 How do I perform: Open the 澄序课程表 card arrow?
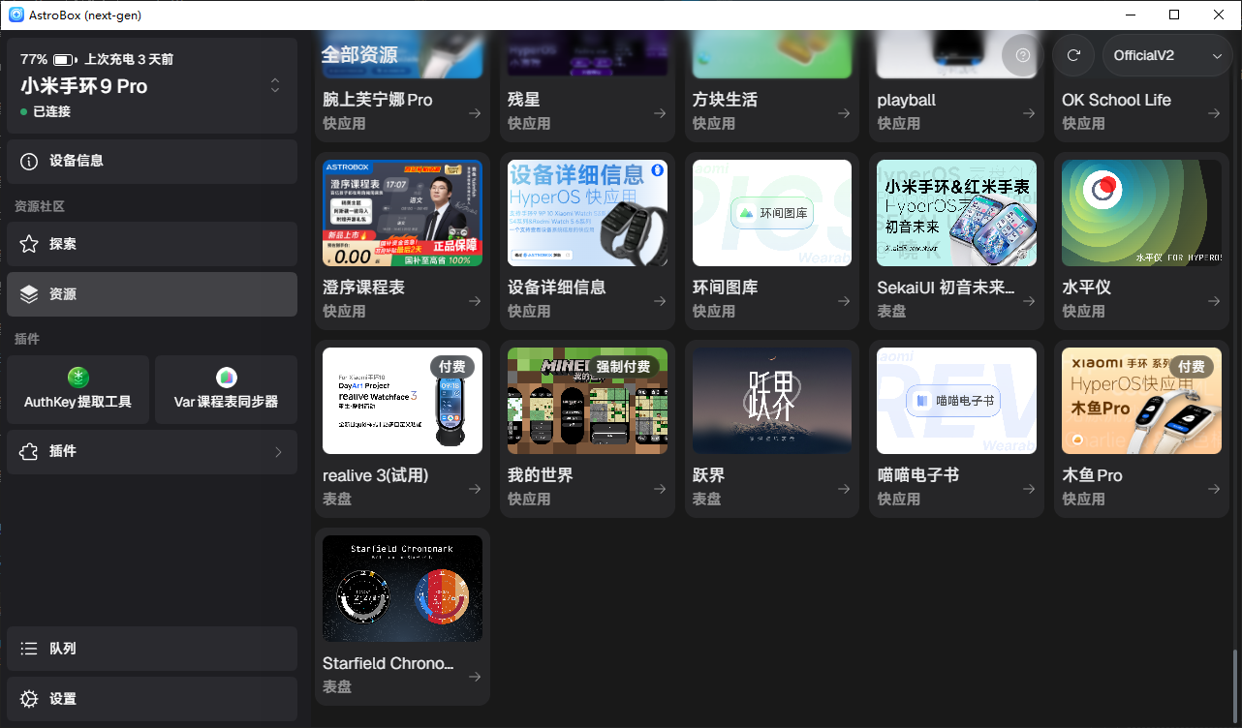(475, 301)
